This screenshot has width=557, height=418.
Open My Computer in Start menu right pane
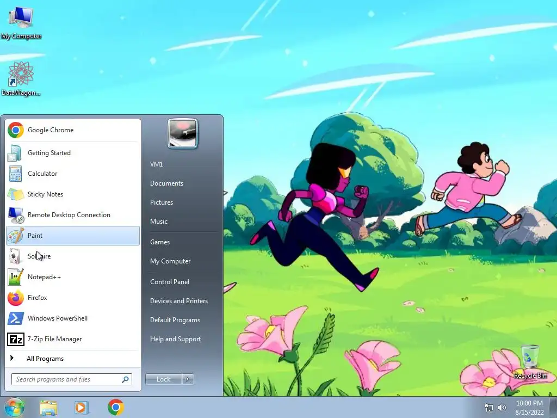[x=170, y=261]
